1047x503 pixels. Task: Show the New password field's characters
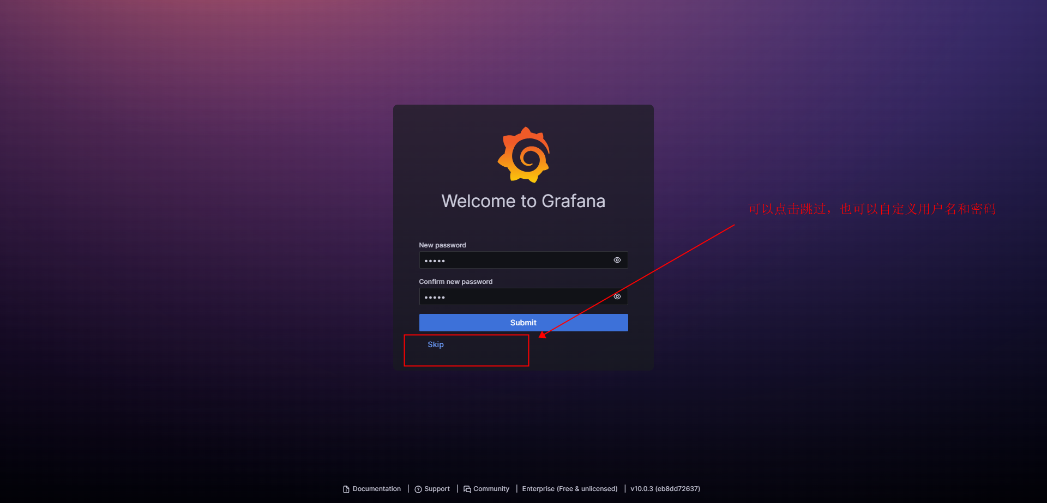[x=617, y=260]
